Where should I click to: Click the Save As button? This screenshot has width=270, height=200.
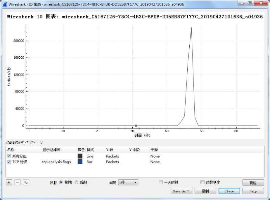182,191
